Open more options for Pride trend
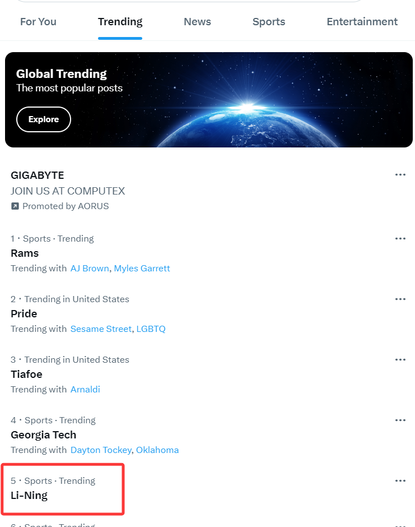The width and height of the screenshot is (415, 527). point(400,299)
